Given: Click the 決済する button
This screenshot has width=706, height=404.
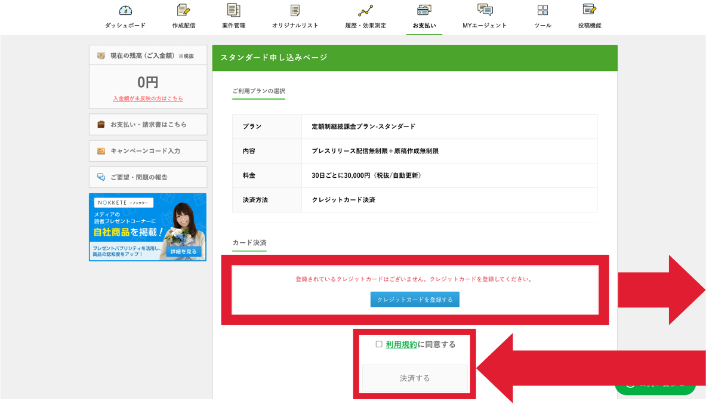Looking at the screenshot, I should tap(415, 378).
